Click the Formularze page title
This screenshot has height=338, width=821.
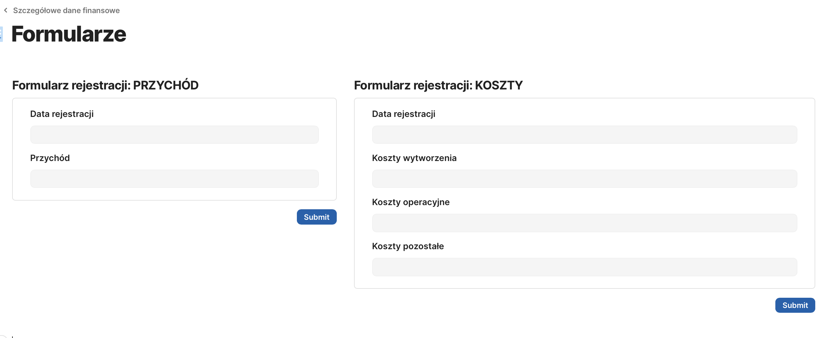pos(69,34)
